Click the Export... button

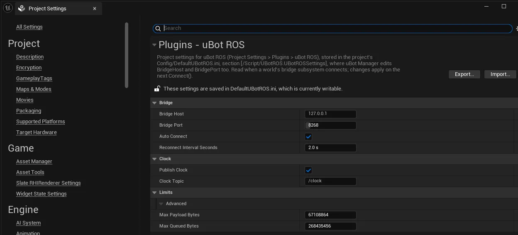(464, 74)
